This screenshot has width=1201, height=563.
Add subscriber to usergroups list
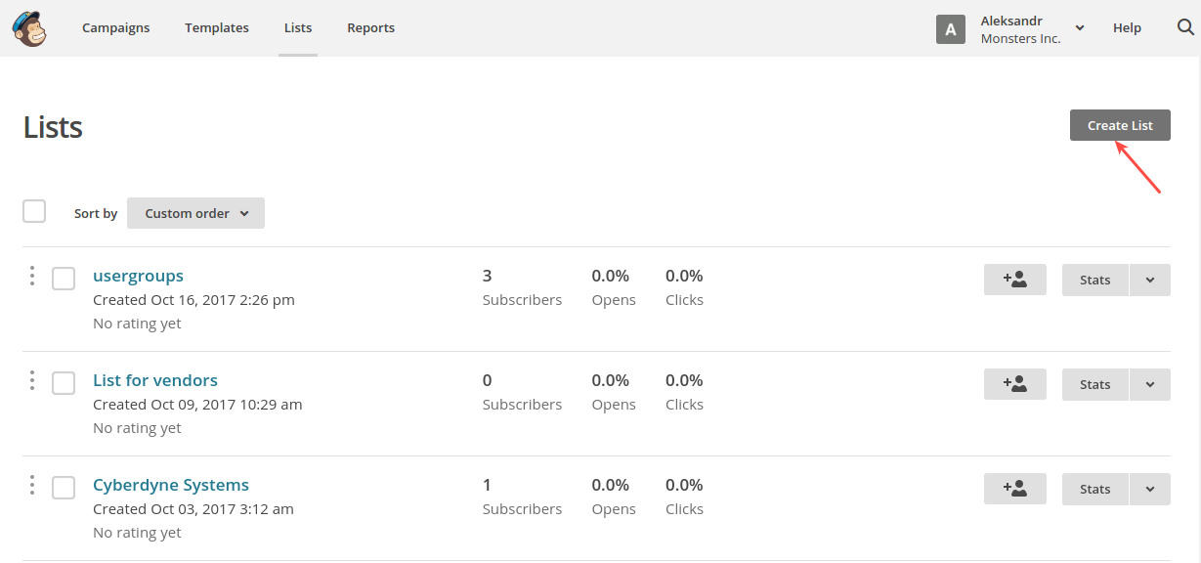pos(1015,280)
